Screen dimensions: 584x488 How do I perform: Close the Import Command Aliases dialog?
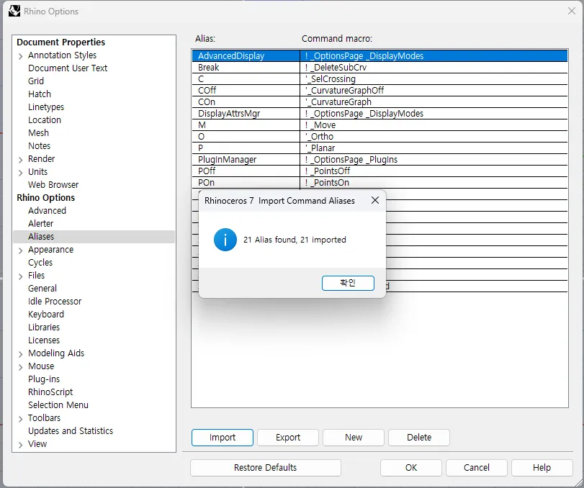click(375, 200)
